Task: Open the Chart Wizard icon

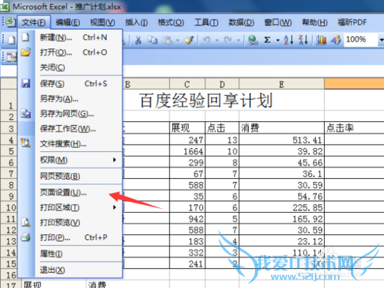Action: pos(321,40)
